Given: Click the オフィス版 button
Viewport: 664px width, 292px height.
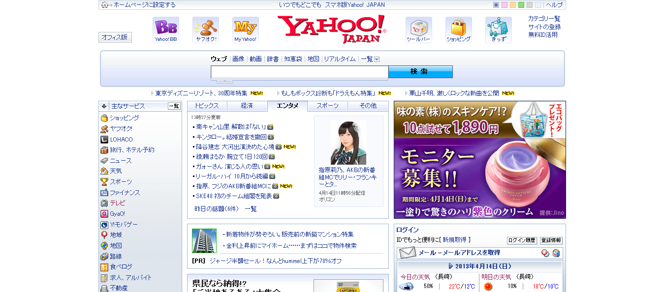Looking at the screenshot, I should point(115,37).
